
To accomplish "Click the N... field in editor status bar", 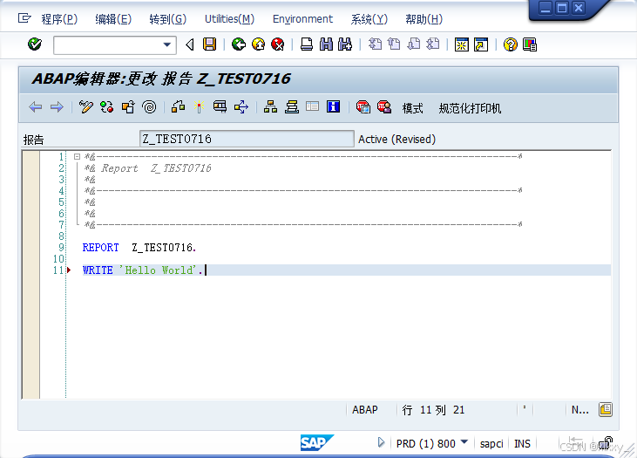I will 580,410.
